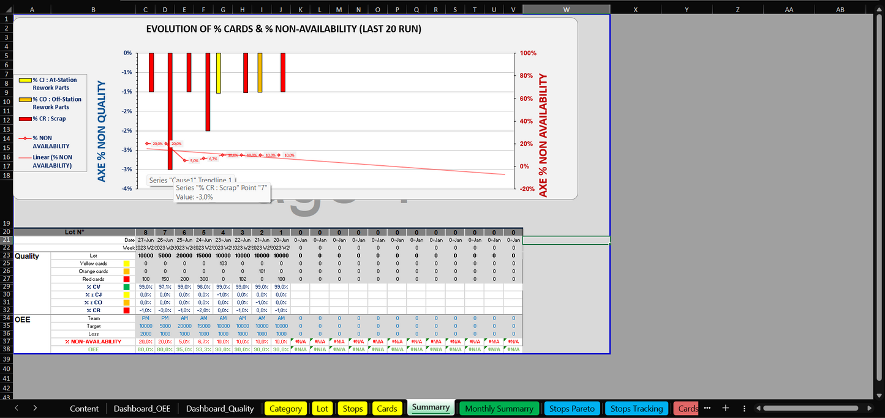Viewport: 885px width, 418px height.
Task: Open the hidden sheet tabs ellipsis
Action: pos(707,408)
